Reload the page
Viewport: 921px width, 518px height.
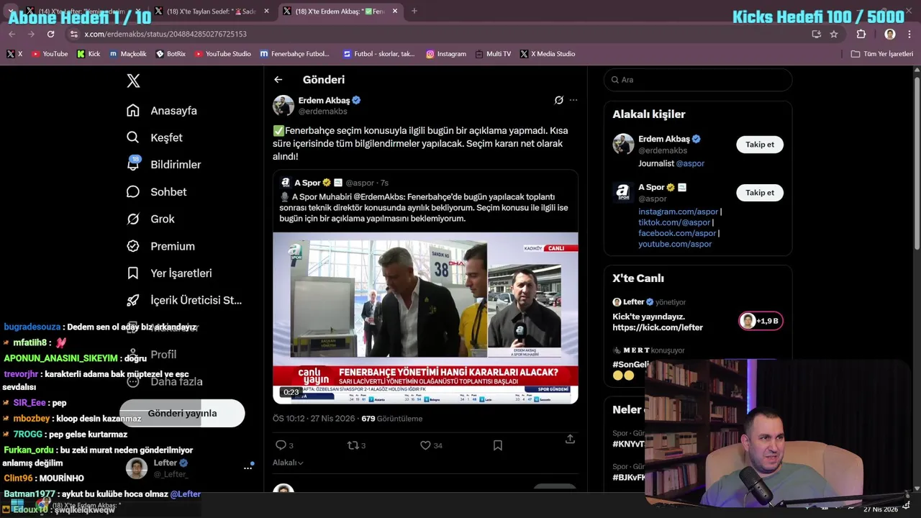(x=50, y=34)
